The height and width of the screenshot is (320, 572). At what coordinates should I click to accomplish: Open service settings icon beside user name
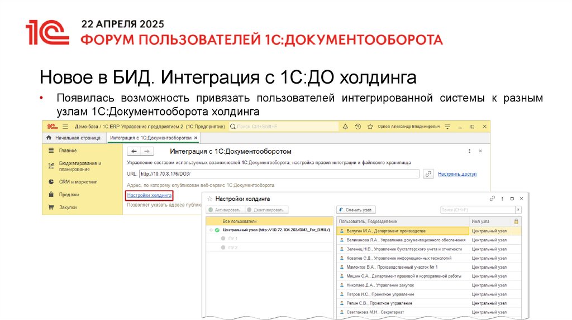[447, 127]
